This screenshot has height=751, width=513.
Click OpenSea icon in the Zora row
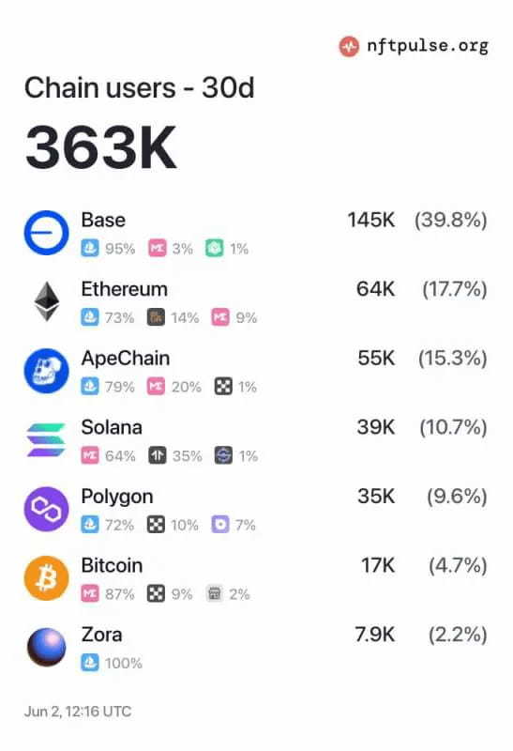click(x=90, y=663)
